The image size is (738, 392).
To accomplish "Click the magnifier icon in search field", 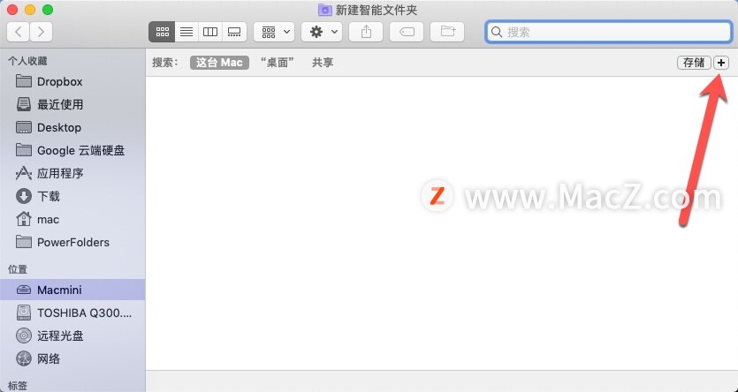I will tap(497, 32).
